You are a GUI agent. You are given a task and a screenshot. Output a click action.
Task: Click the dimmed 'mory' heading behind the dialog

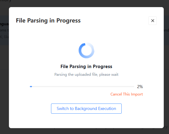coord(6,1)
